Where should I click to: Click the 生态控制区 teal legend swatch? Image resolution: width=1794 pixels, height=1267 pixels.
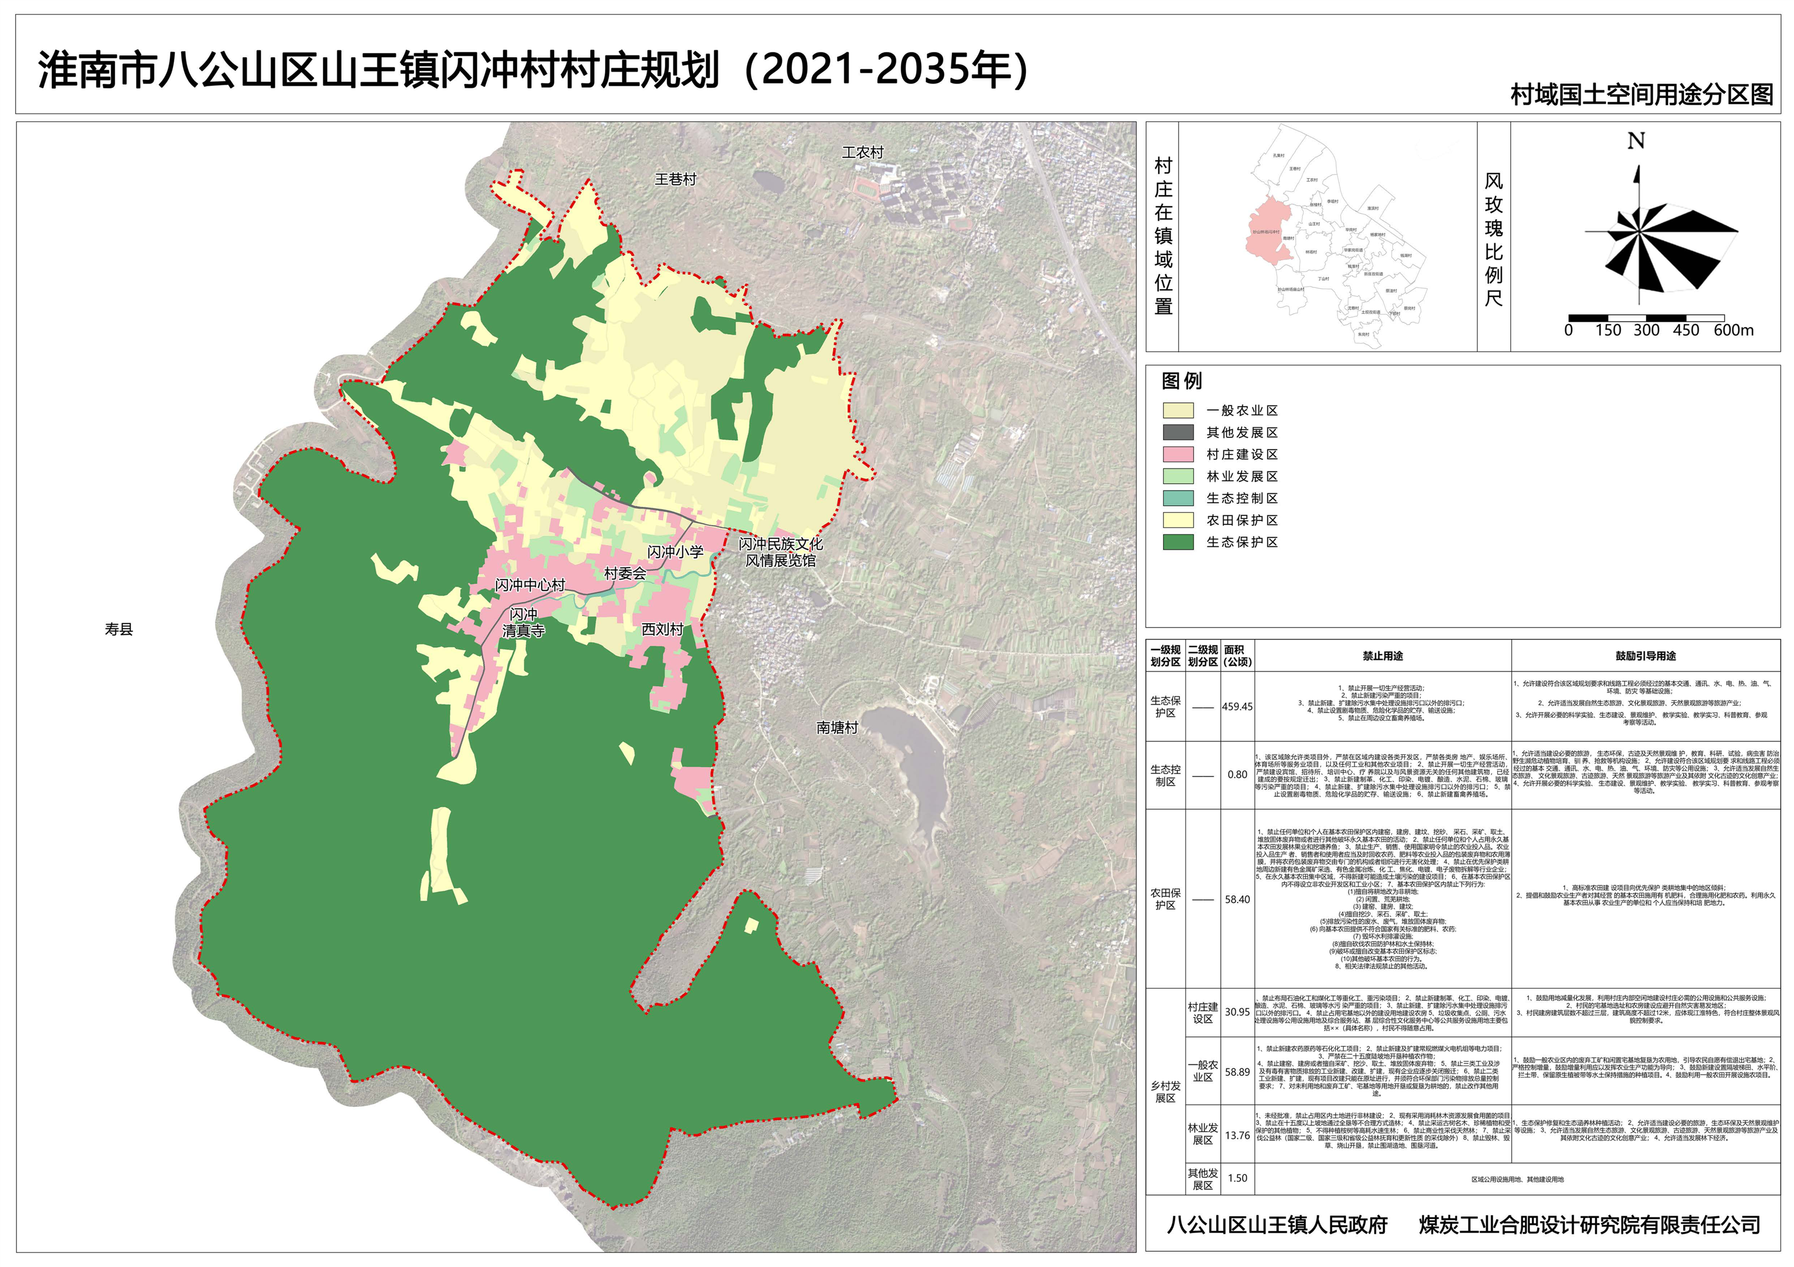[x=1178, y=498]
